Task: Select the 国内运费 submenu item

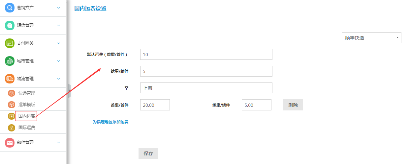Action: pos(27,116)
